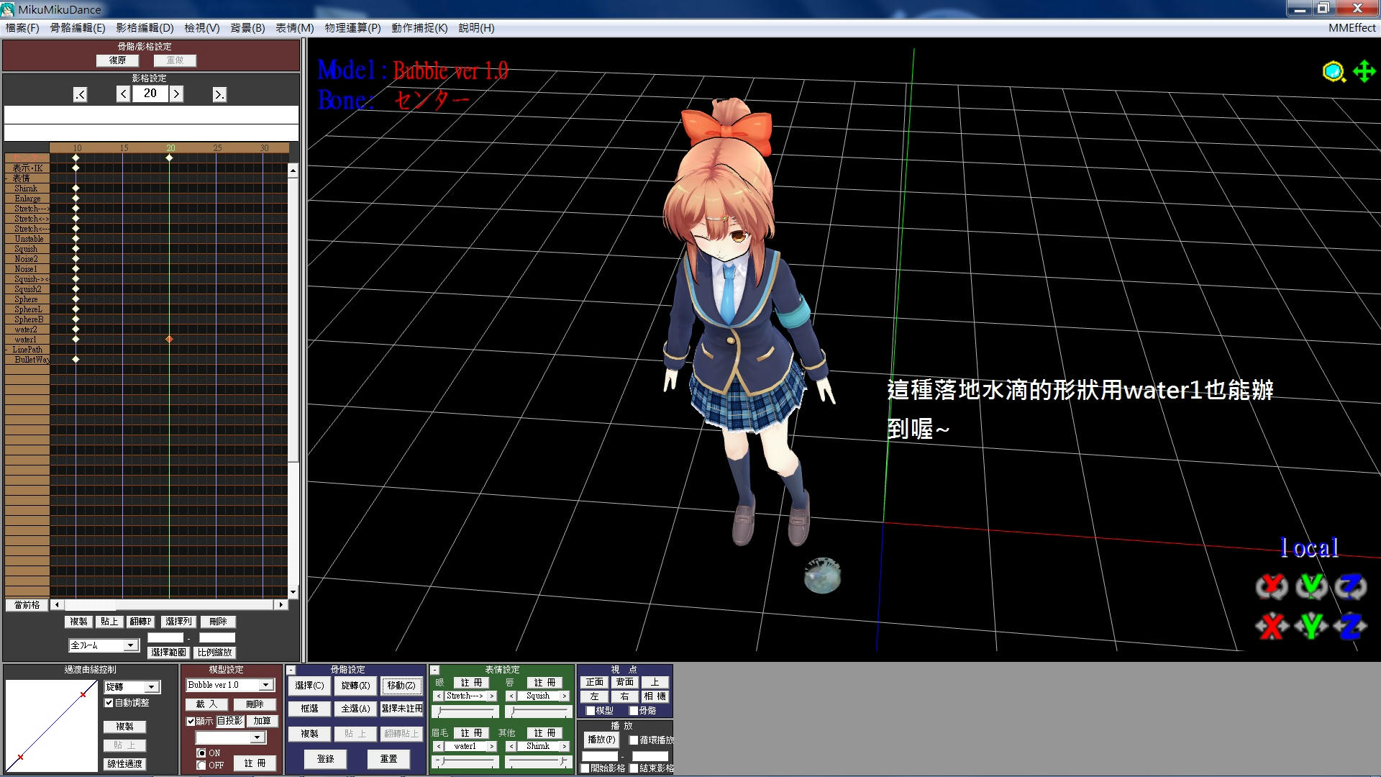Viewport: 1381px width, 777px height.
Task: Toggle 模型 checkbox in view panel
Action: pos(591,711)
